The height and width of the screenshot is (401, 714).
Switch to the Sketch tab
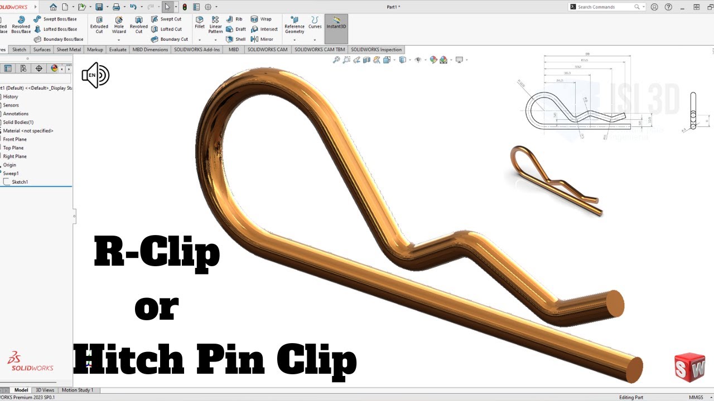[19, 50]
